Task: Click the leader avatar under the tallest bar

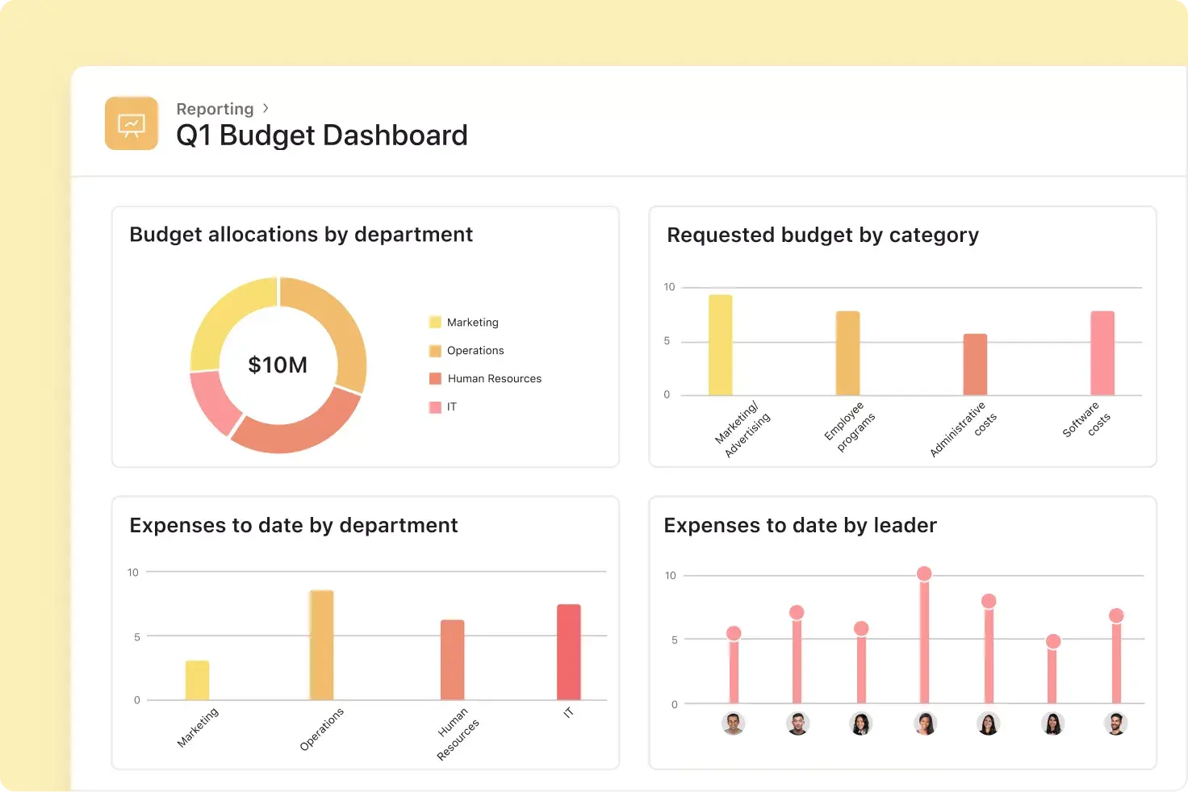Action: [x=925, y=723]
